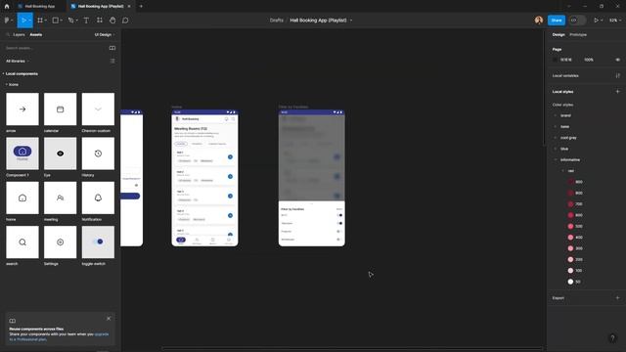The width and height of the screenshot is (626, 352).
Task: Switch to the Design tab
Action: click(x=559, y=35)
